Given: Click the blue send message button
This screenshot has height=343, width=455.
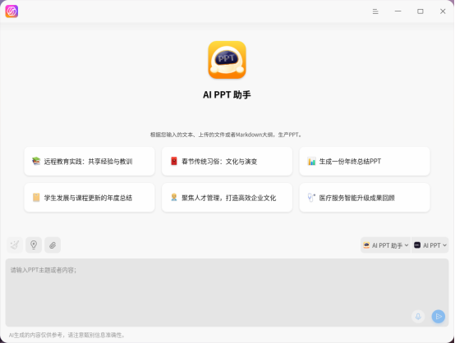Looking at the screenshot, I should pyautogui.click(x=439, y=316).
